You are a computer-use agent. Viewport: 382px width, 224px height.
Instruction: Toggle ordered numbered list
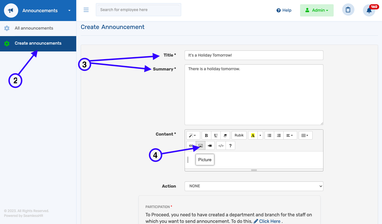pos(279,135)
